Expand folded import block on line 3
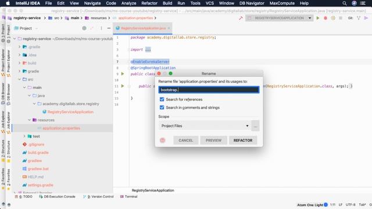 [x=148, y=49]
